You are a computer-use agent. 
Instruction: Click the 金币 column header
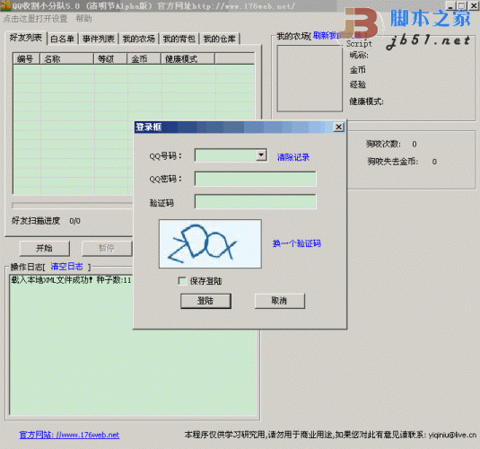click(144, 59)
